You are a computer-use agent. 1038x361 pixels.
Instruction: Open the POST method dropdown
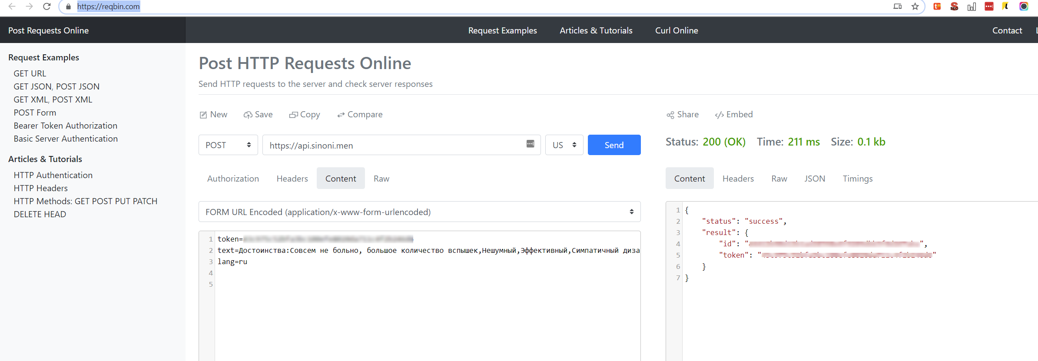[228, 145]
